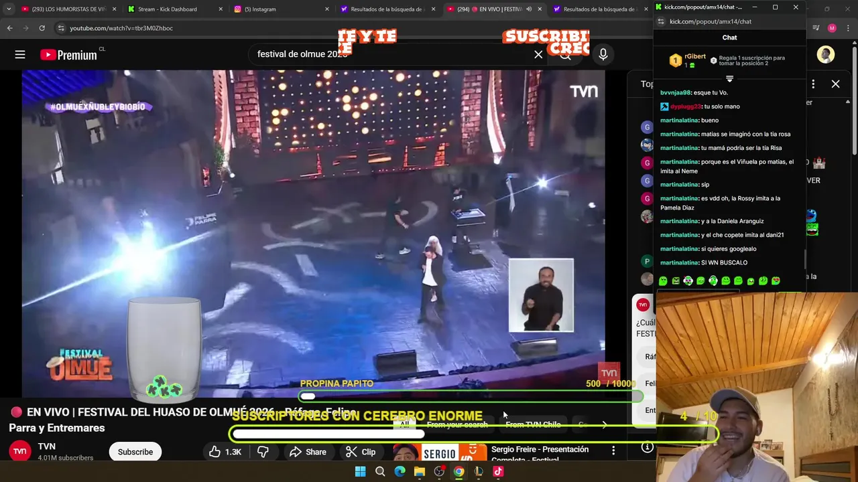Clear the YouTube search box text

tap(538, 54)
